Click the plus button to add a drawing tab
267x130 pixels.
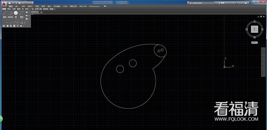[41, 12]
